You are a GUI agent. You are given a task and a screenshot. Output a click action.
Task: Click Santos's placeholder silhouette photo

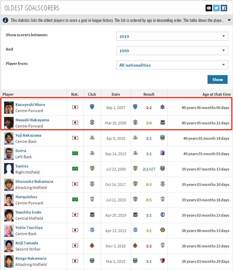9,169
